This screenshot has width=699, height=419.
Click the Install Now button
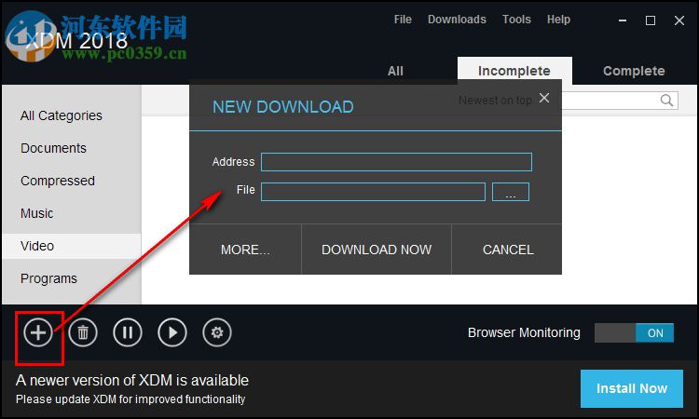point(632,388)
